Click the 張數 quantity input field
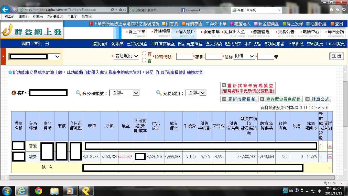Image resolution: width=348 pixels, height=196 pixels. [x=214, y=56]
